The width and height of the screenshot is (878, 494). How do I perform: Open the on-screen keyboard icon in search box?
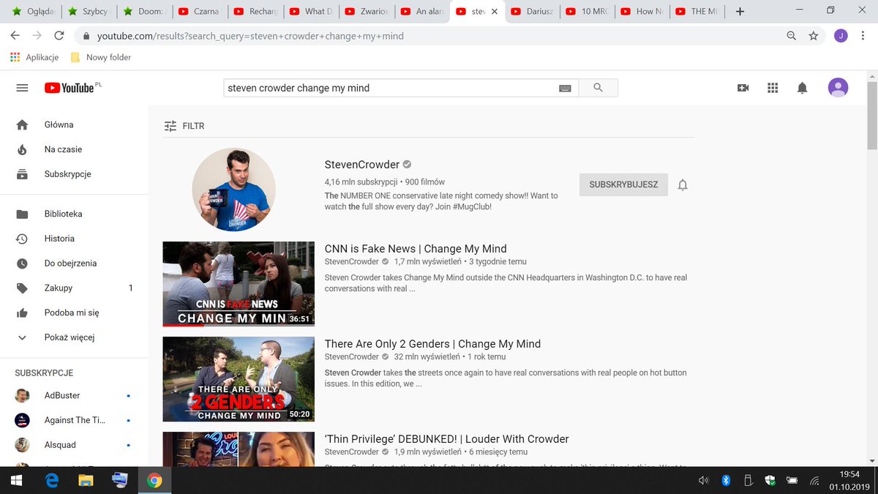coord(565,88)
